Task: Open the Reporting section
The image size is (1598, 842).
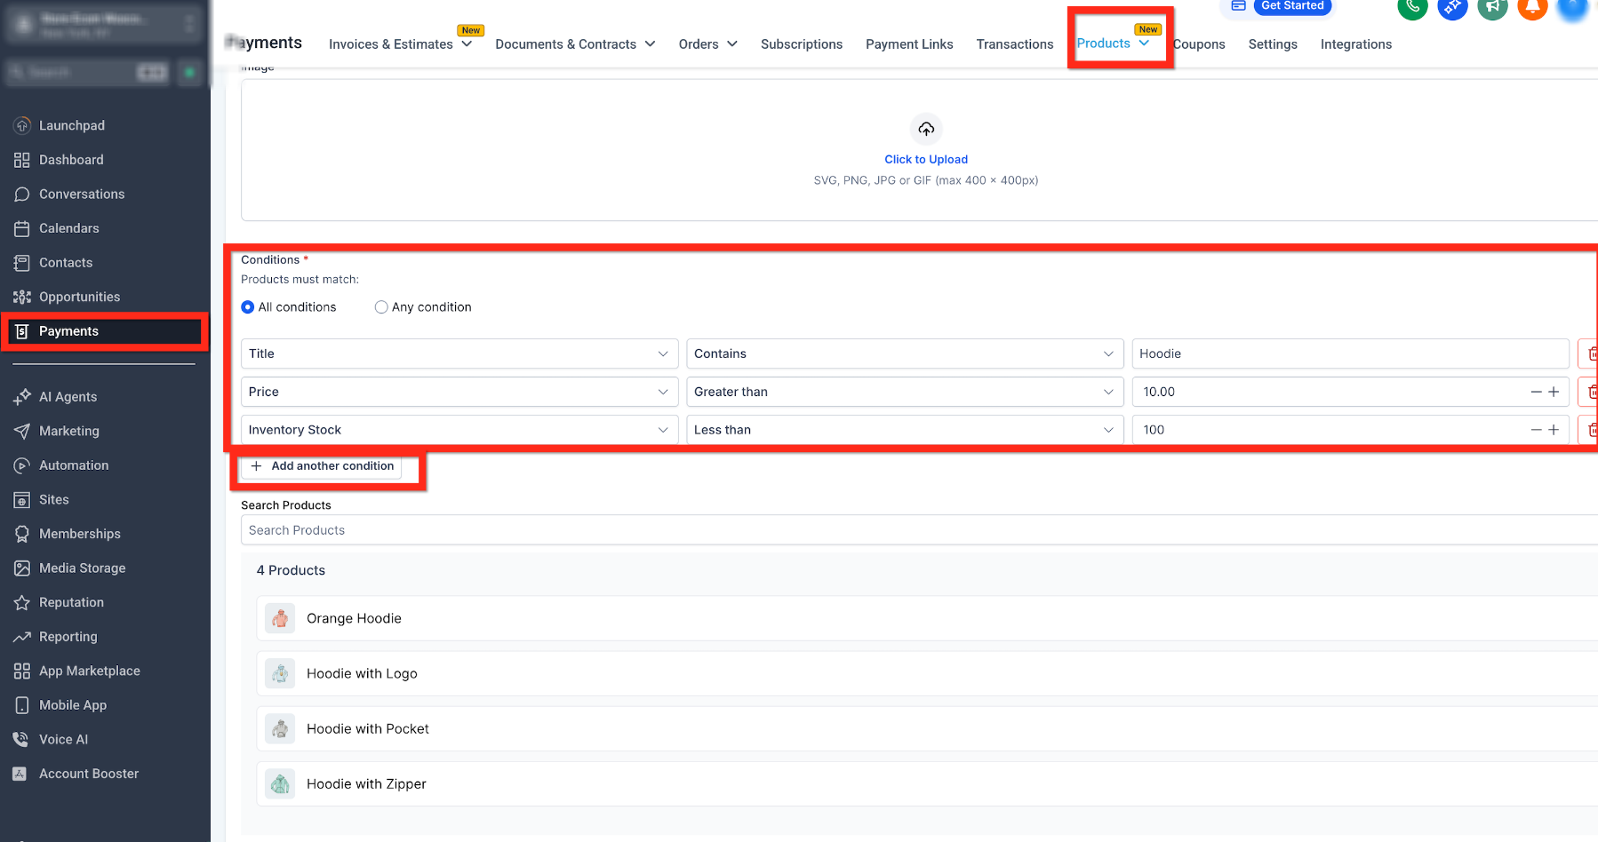Action: coord(68,637)
